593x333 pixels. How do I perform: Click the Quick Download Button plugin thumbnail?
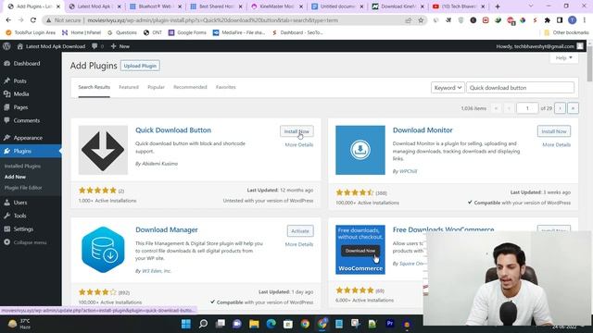point(103,150)
